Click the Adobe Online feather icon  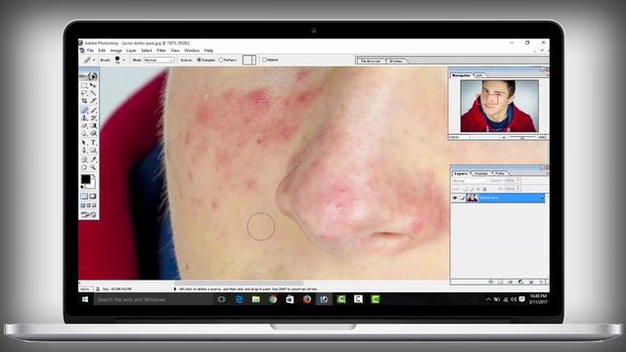[x=89, y=76]
